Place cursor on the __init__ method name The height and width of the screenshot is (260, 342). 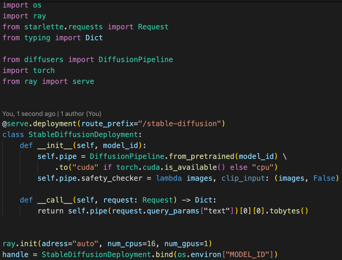[55, 146]
